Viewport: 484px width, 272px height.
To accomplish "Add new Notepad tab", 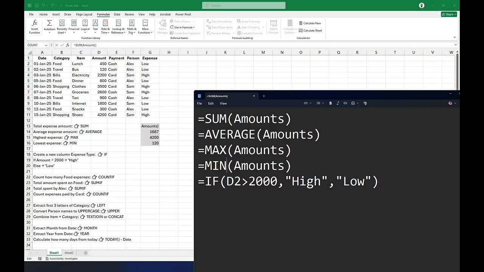I will [x=264, y=96].
